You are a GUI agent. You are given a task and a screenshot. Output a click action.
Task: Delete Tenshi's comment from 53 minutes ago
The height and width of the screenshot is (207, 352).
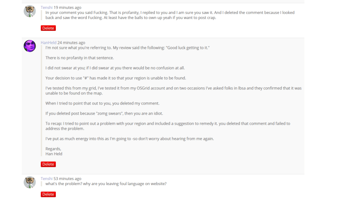[48, 194]
